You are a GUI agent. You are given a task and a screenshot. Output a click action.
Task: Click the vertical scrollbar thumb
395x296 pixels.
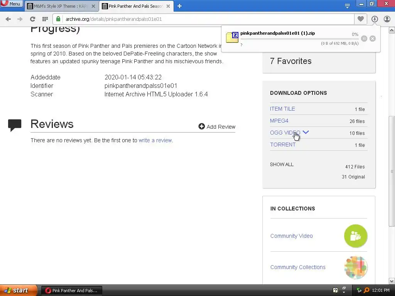[x=392, y=171]
